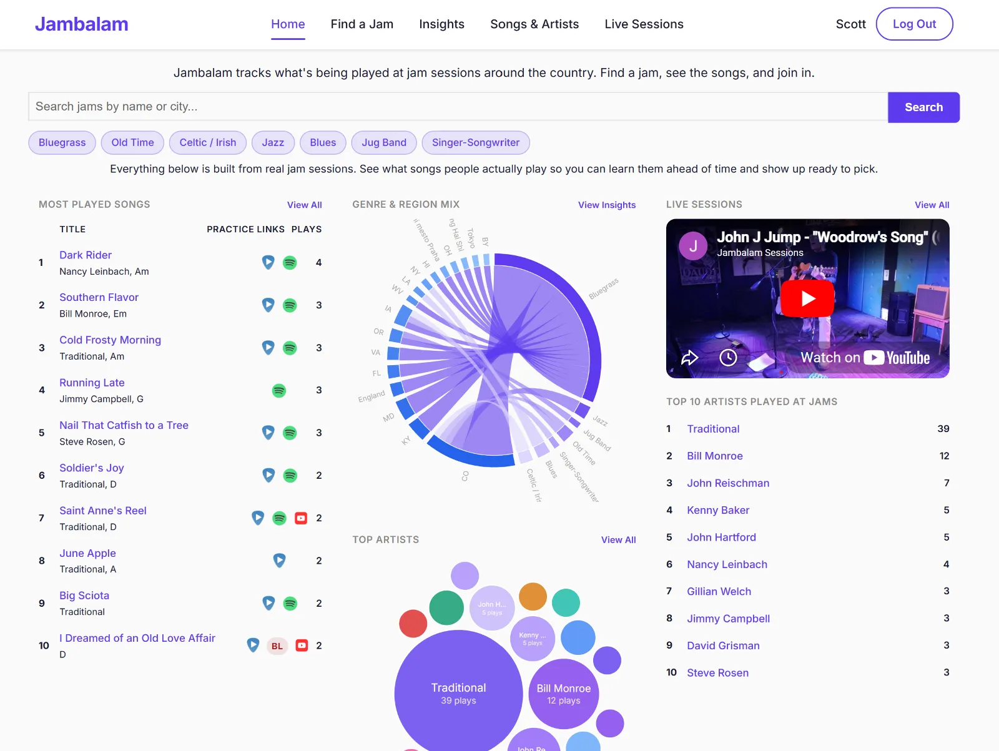Open Find a Jam page

tap(362, 24)
